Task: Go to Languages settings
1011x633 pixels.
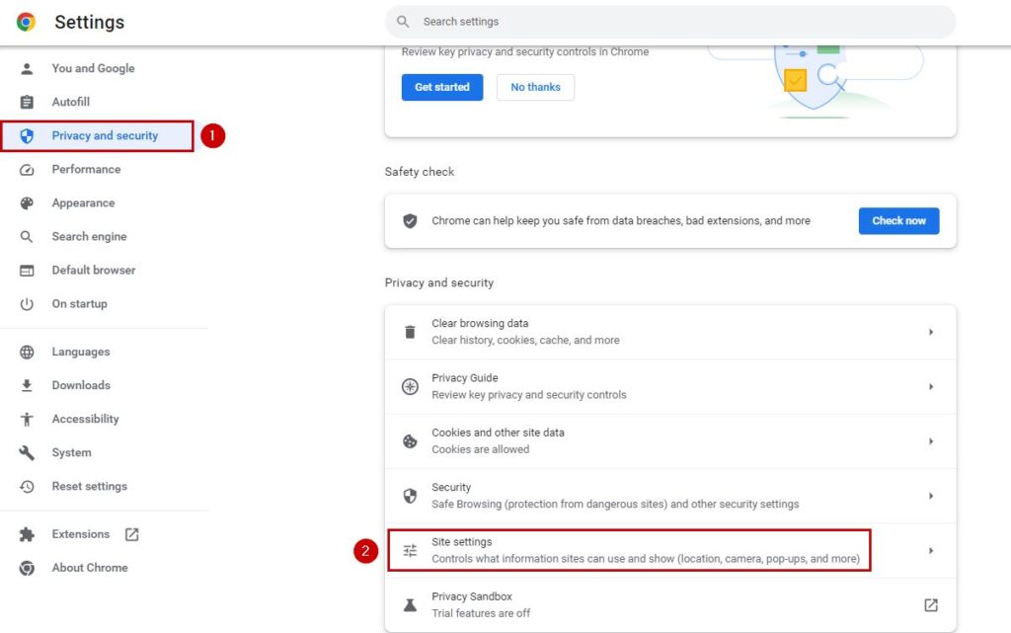Action: [81, 352]
